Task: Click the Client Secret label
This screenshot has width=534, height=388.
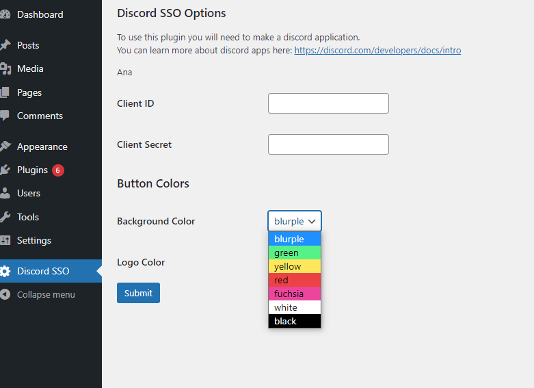Action: pos(144,144)
